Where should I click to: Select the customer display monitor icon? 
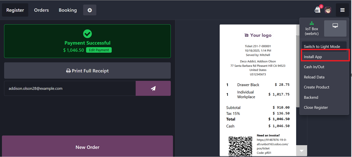[x=335, y=28]
